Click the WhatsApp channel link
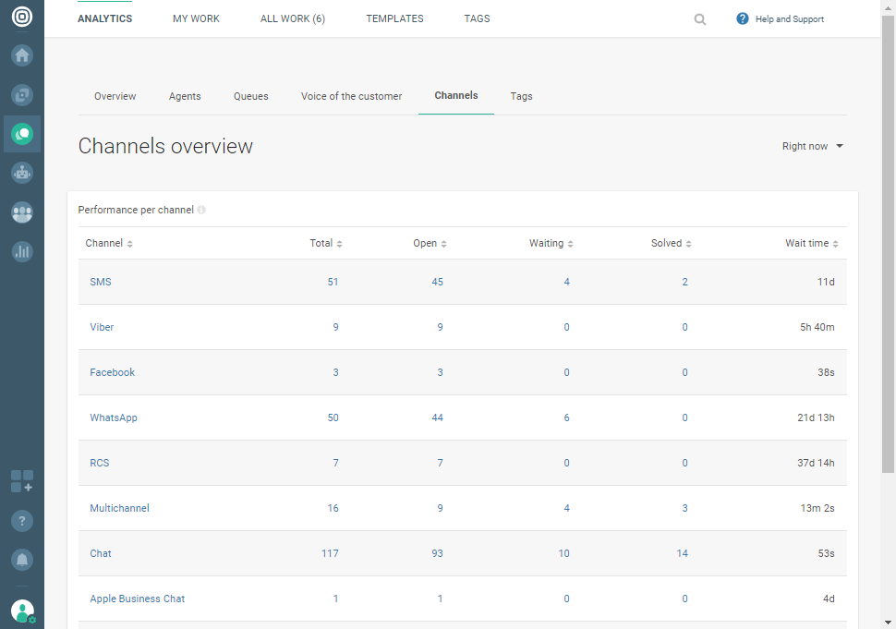The height and width of the screenshot is (629, 896). pyautogui.click(x=114, y=417)
